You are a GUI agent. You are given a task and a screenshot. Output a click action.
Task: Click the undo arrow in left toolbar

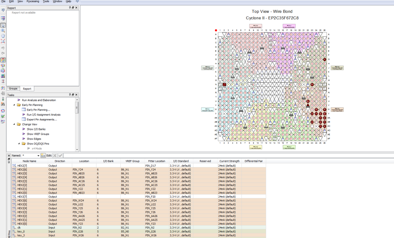[x=3, y=48]
